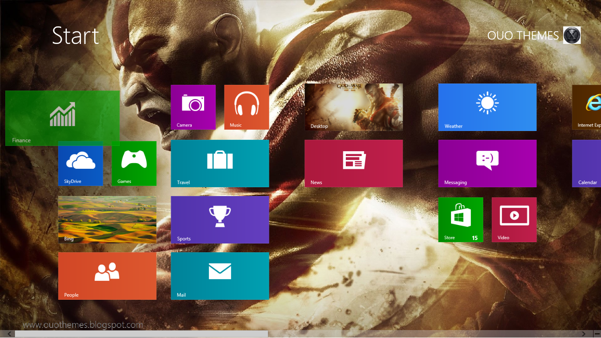Image resolution: width=601 pixels, height=338 pixels.
Task: Click the scrollbar right arrow
Action: (x=584, y=334)
